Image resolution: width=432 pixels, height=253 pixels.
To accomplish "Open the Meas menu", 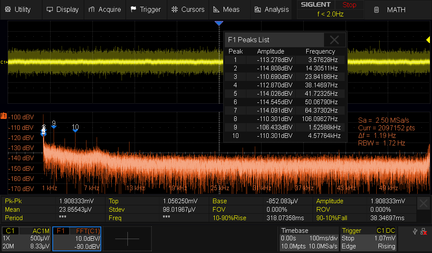I will (x=227, y=9).
